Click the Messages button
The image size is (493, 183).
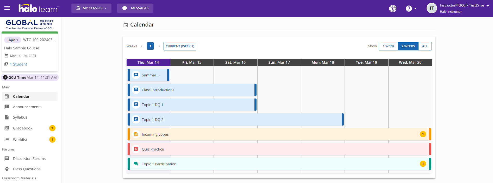pos(135,8)
